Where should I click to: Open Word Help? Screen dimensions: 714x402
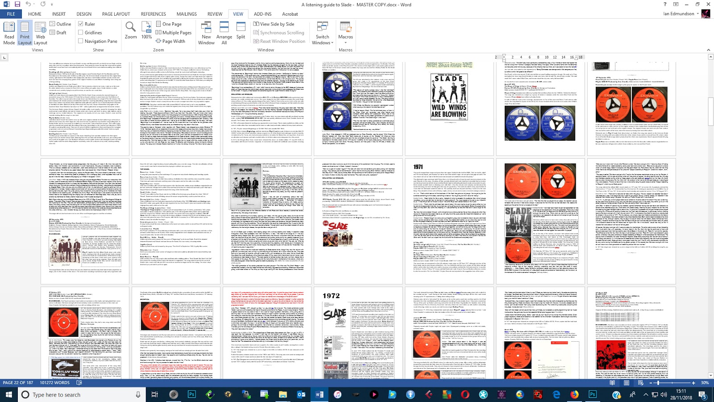pos(665,4)
